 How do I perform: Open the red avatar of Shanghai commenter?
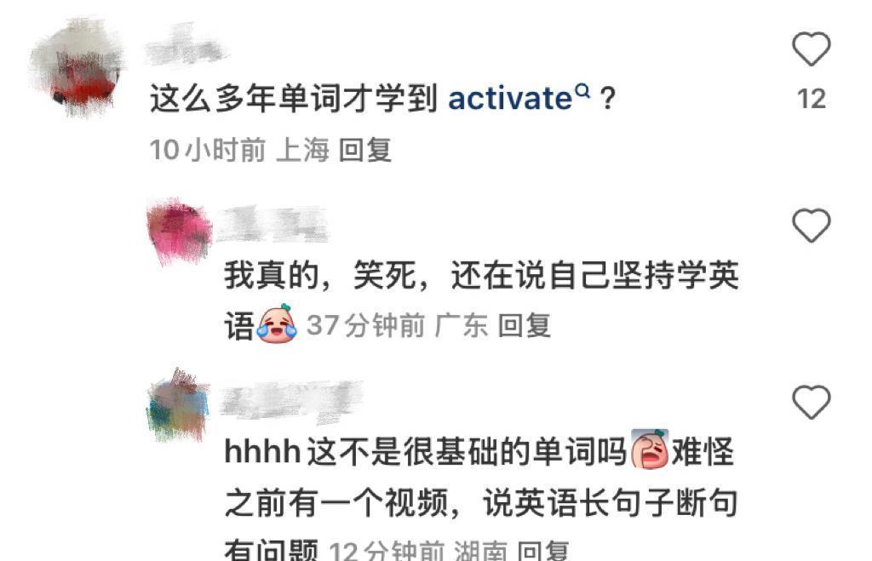pyautogui.click(x=79, y=68)
